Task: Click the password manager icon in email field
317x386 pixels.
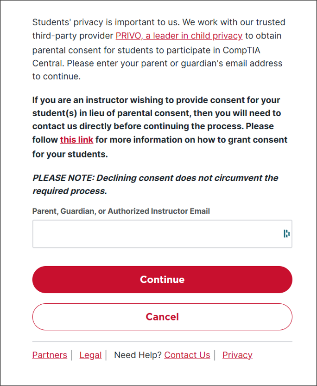Action: 286,234
